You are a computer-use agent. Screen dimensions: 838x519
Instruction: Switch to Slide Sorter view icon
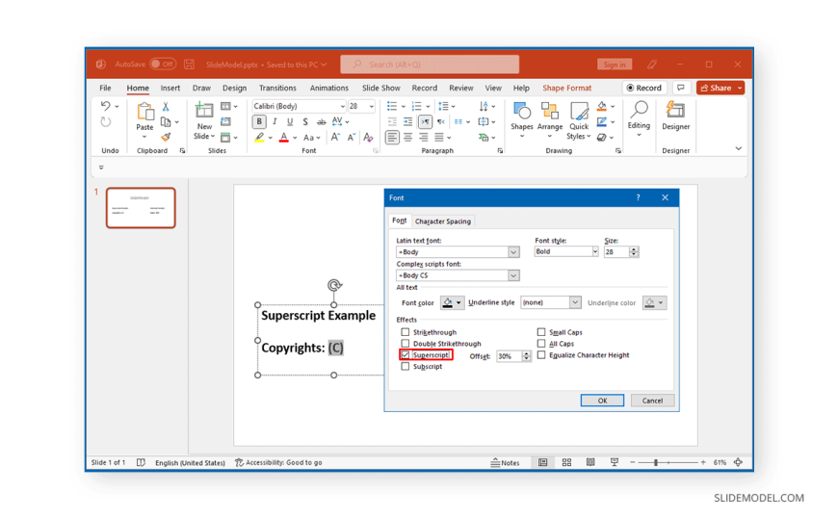pyautogui.click(x=566, y=462)
